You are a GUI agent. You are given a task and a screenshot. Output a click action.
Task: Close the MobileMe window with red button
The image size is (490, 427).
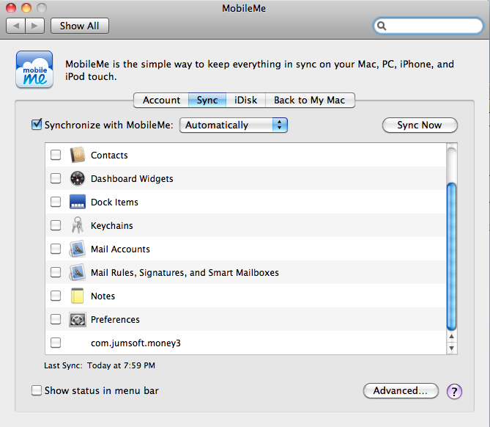point(11,8)
